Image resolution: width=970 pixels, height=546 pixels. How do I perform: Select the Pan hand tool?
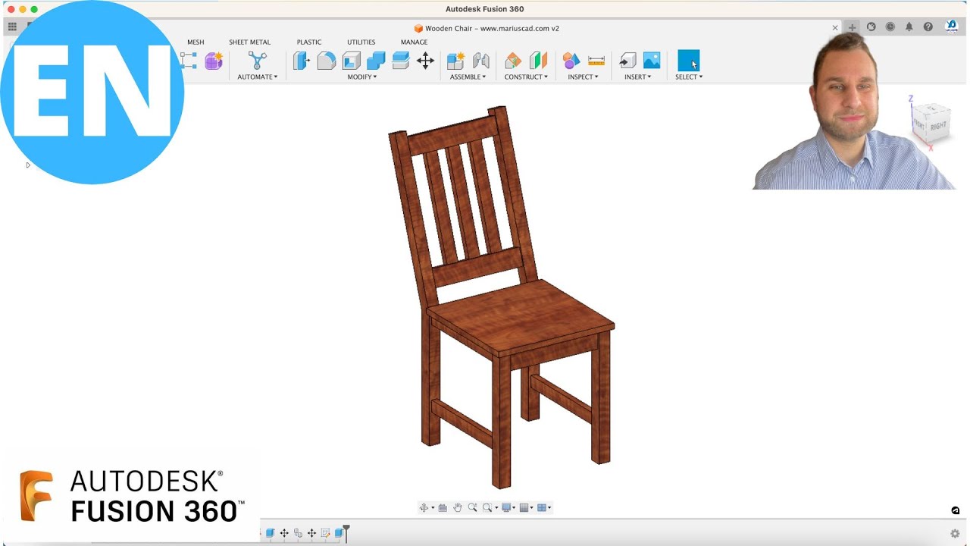click(x=458, y=508)
